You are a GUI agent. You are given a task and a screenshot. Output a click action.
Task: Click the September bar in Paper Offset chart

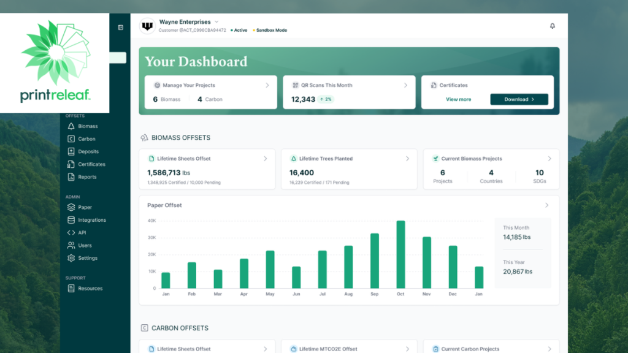point(375,261)
